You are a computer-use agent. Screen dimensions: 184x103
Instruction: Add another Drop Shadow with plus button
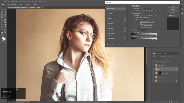tap(125, 38)
